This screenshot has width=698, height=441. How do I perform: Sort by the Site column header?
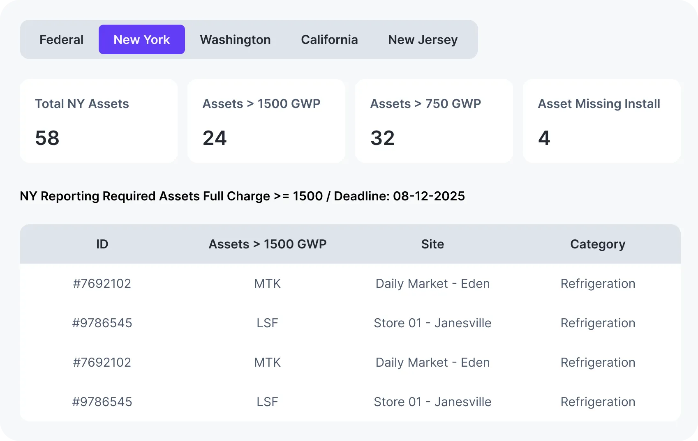pos(432,244)
